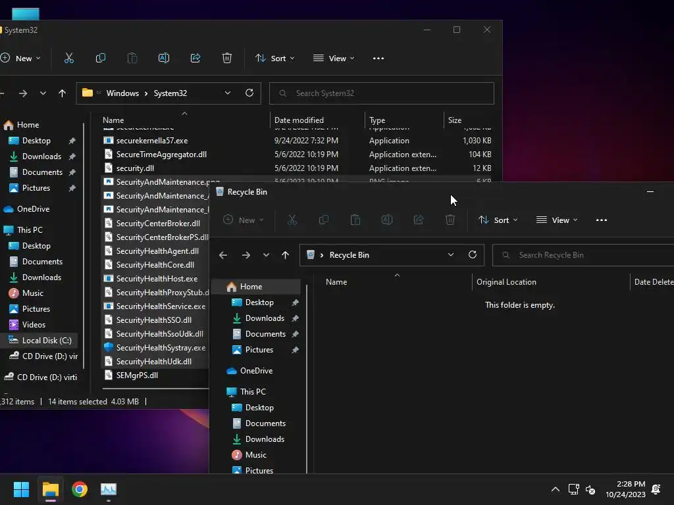Click the Rename icon in System32 toolbar
This screenshot has width=674, height=505.
point(164,58)
